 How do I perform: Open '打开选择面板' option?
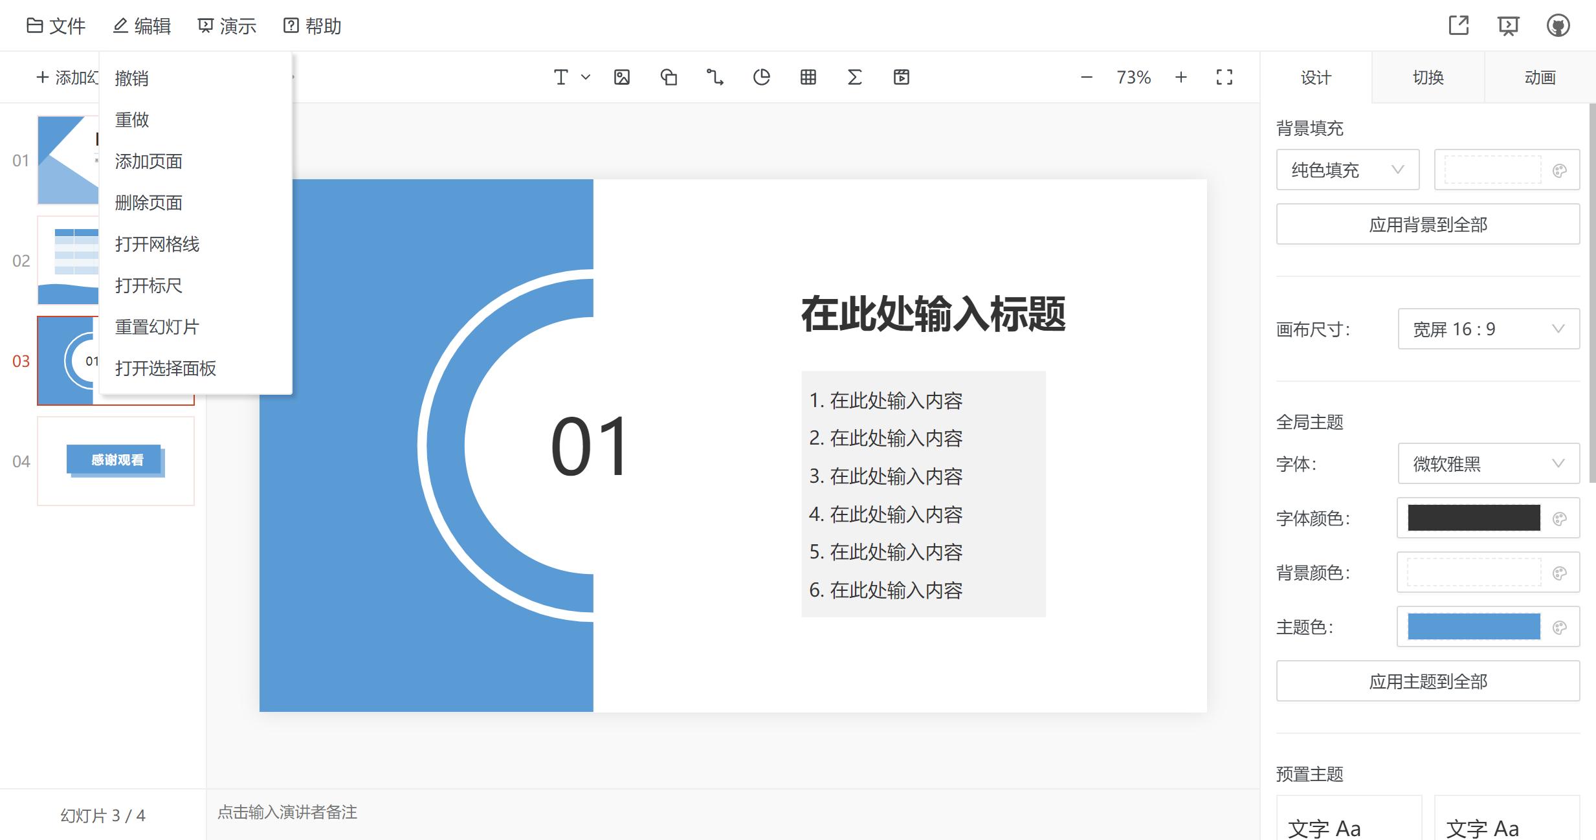click(166, 368)
